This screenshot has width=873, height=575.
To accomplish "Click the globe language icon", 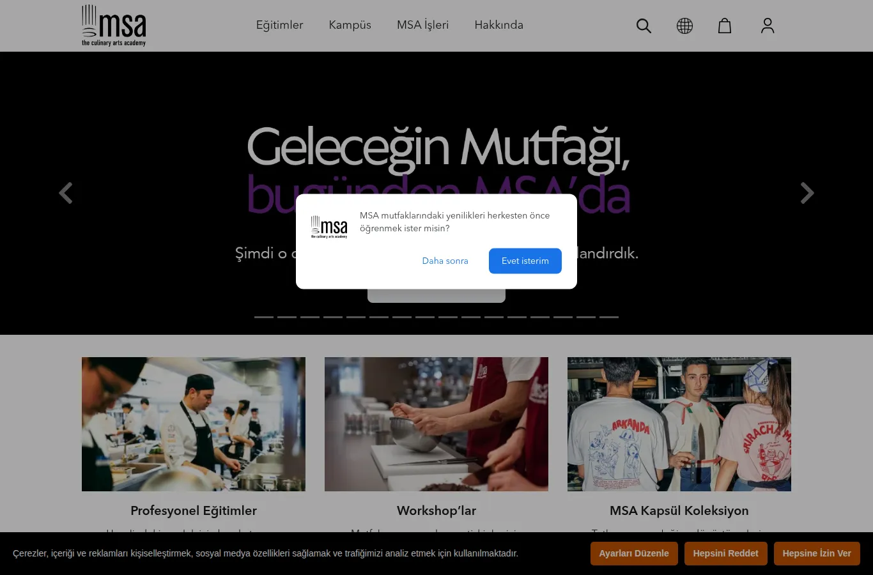I will coord(684,26).
